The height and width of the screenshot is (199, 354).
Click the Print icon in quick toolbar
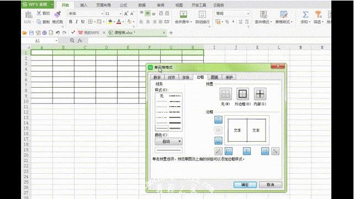[45, 33]
